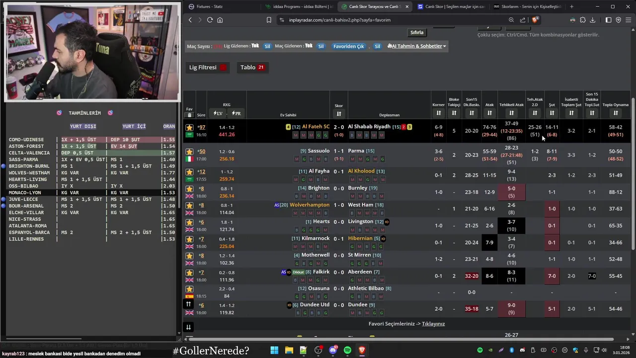Open Windows Start menu
Screen dimensions: 636x358
pyautogui.click(x=274, y=351)
